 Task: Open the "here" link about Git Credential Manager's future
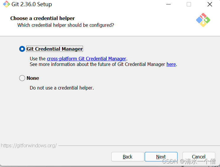(171, 64)
